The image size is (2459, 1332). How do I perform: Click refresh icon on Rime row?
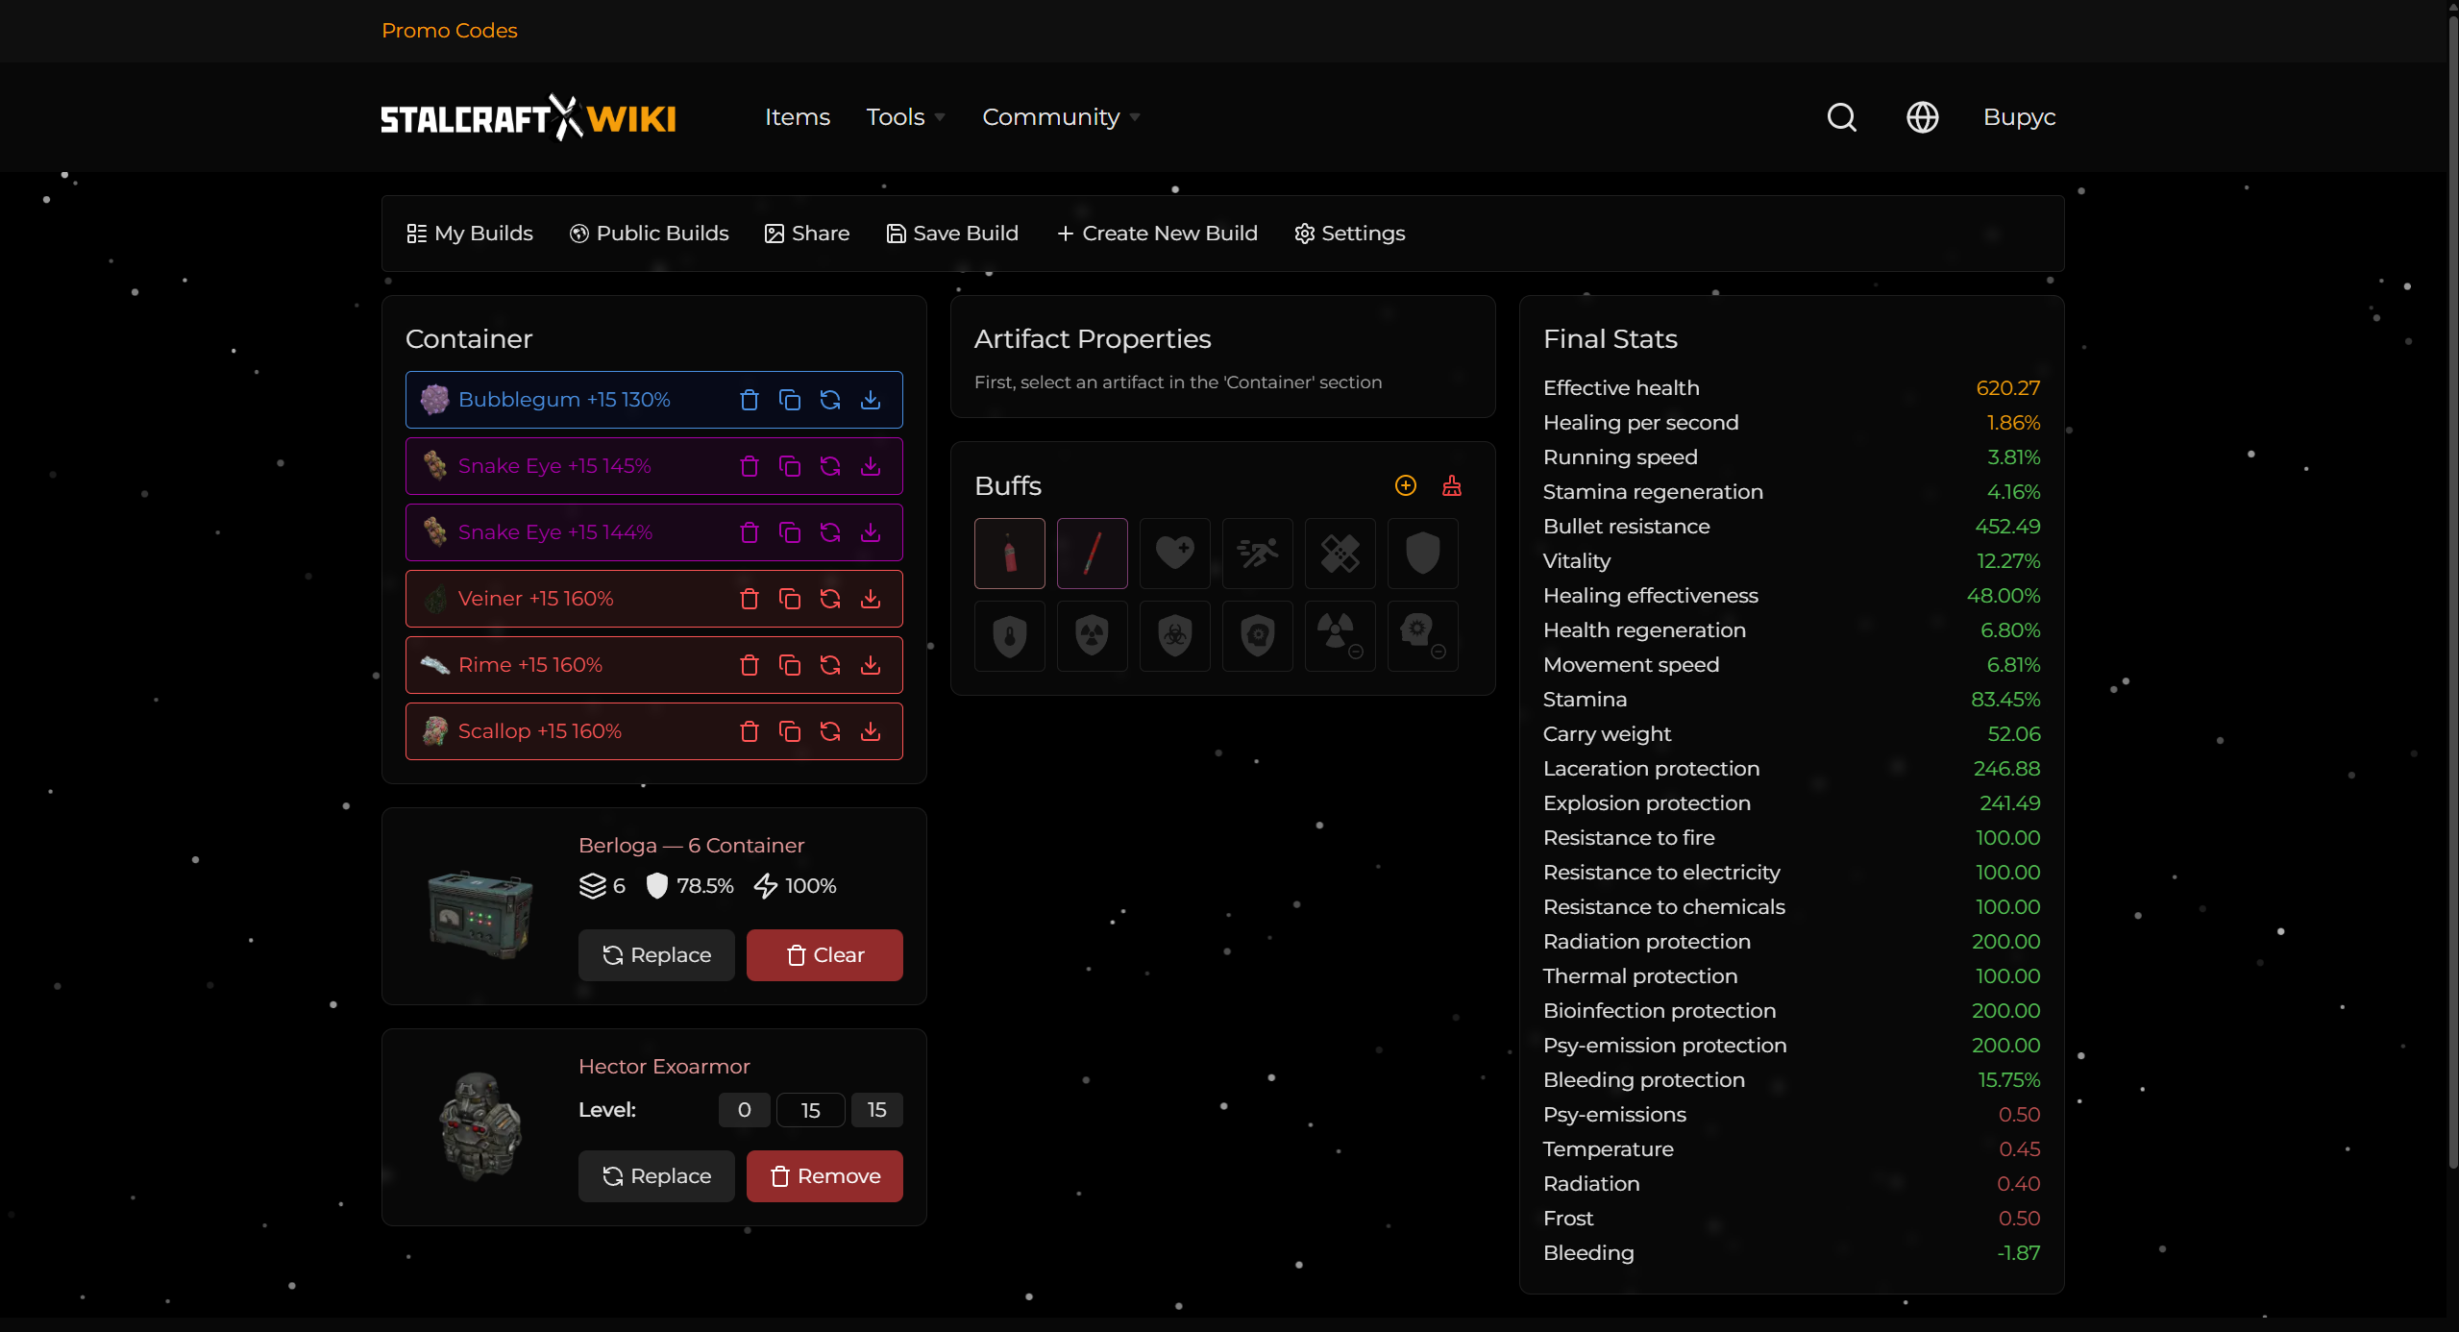[x=829, y=665]
